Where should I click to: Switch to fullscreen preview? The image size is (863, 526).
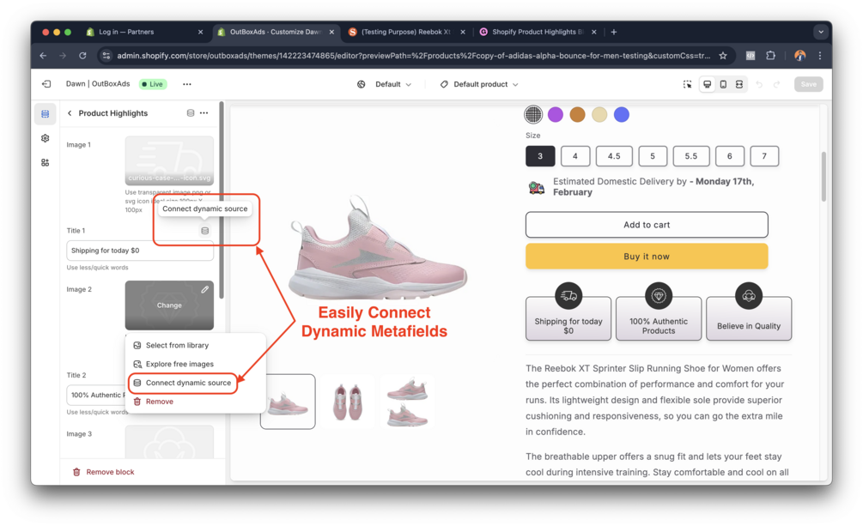739,84
